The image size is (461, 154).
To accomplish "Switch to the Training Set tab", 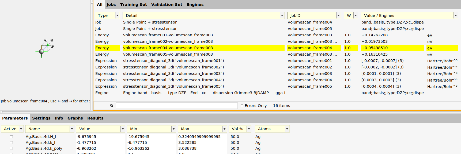I will point(133,5).
